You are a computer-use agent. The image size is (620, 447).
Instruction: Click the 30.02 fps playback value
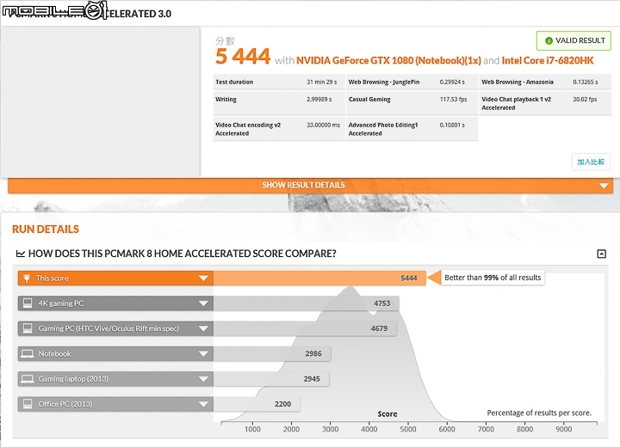tap(585, 100)
